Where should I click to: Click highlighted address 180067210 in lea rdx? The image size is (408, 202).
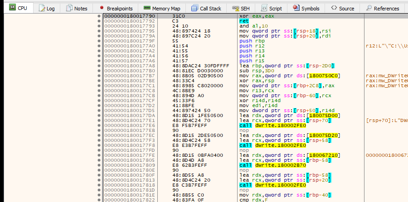[324, 155]
